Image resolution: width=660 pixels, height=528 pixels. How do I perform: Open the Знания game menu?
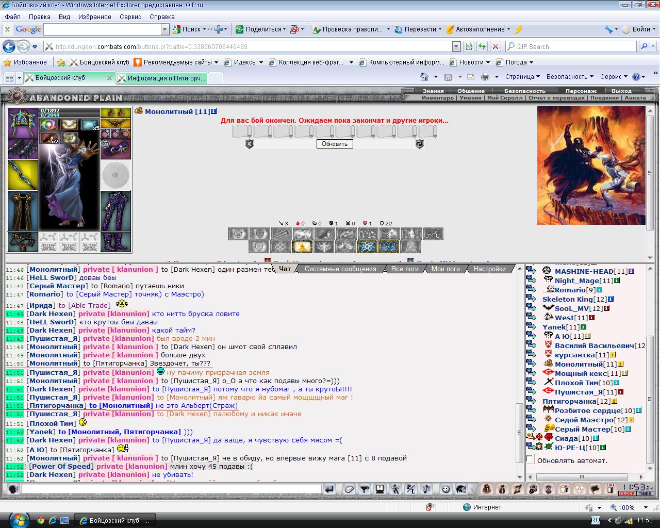tap(433, 91)
